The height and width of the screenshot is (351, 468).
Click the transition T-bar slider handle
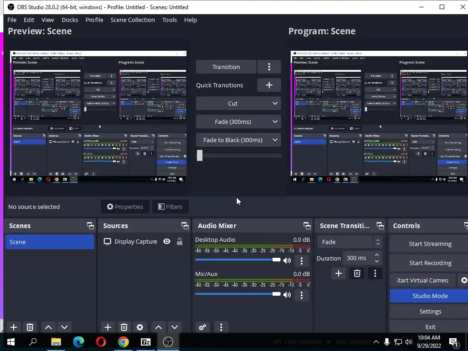pos(200,155)
